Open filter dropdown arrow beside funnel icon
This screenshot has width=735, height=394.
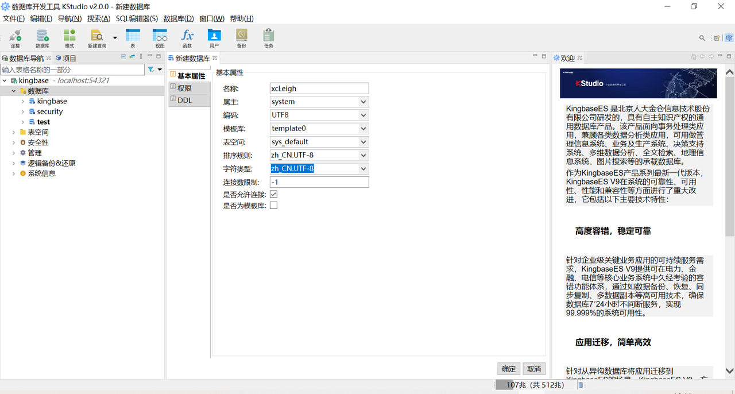coord(160,69)
